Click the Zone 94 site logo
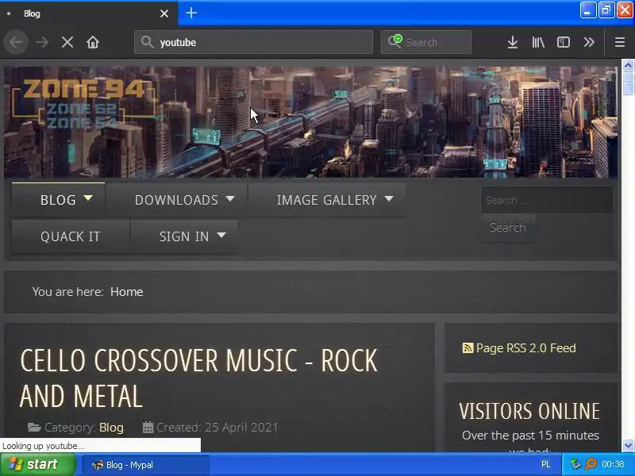Viewport: 635px width, 476px height. click(x=83, y=104)
